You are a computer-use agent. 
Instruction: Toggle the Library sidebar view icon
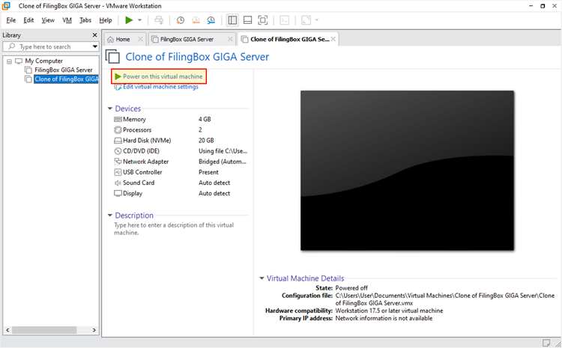point(232,20)
